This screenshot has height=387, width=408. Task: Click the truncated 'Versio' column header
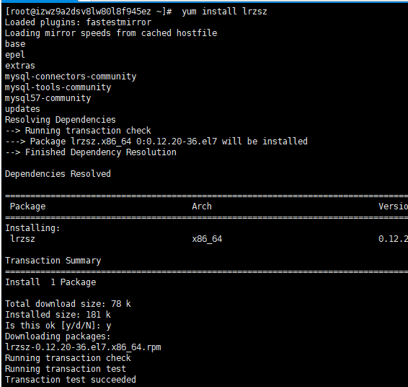point(393,206)
